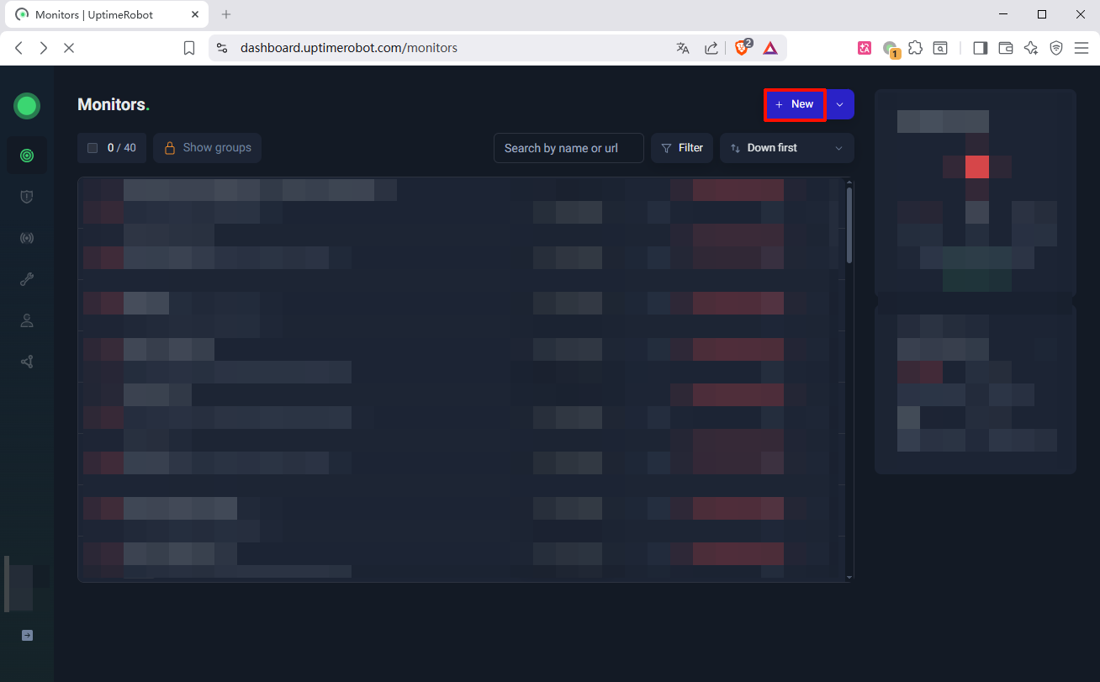Open the Incidents shield sidebar icon
This screenshot has width=1100, height=682.
click(x=27, y=197)
